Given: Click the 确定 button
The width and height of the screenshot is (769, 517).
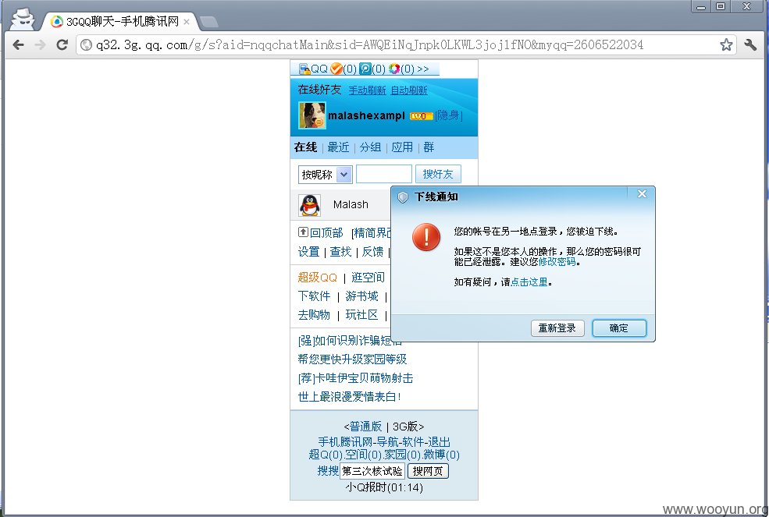Looking at the screenshot, I should [619, 328].
